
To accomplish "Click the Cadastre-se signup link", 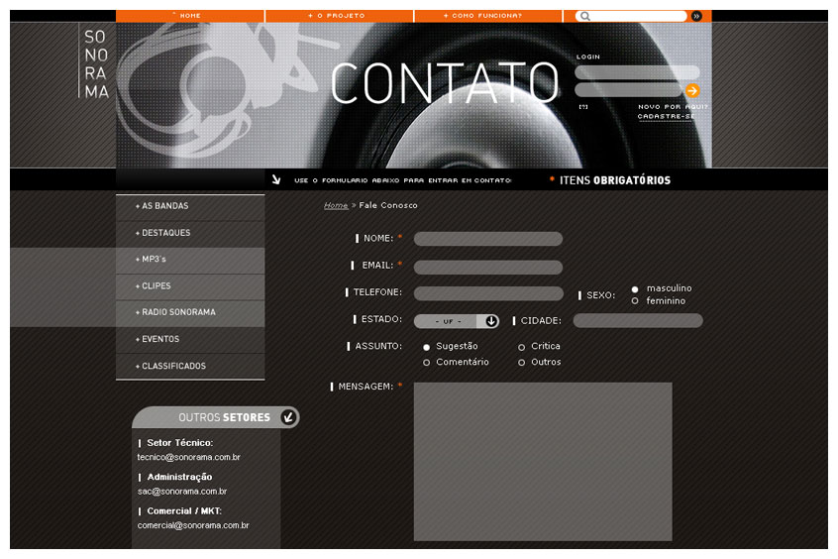I will pyautogui.click(x=666, y=116).
